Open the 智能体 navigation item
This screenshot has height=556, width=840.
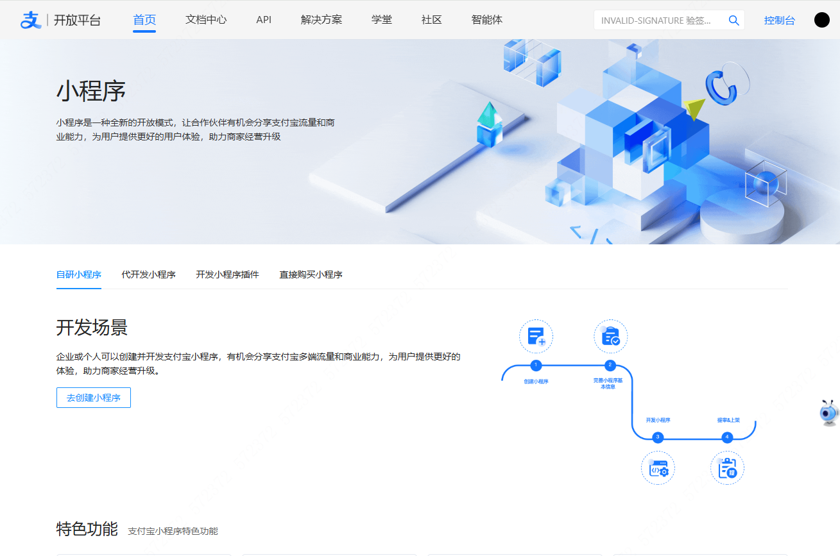[486, 20]
